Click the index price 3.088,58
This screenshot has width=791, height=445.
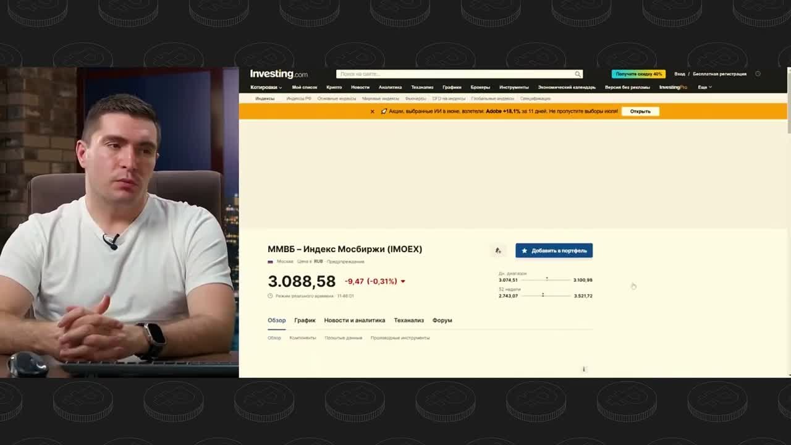coord(302,281)
